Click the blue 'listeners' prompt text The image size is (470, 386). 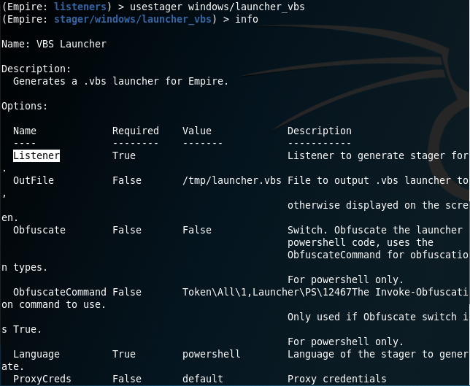click(x=80, y=7)
